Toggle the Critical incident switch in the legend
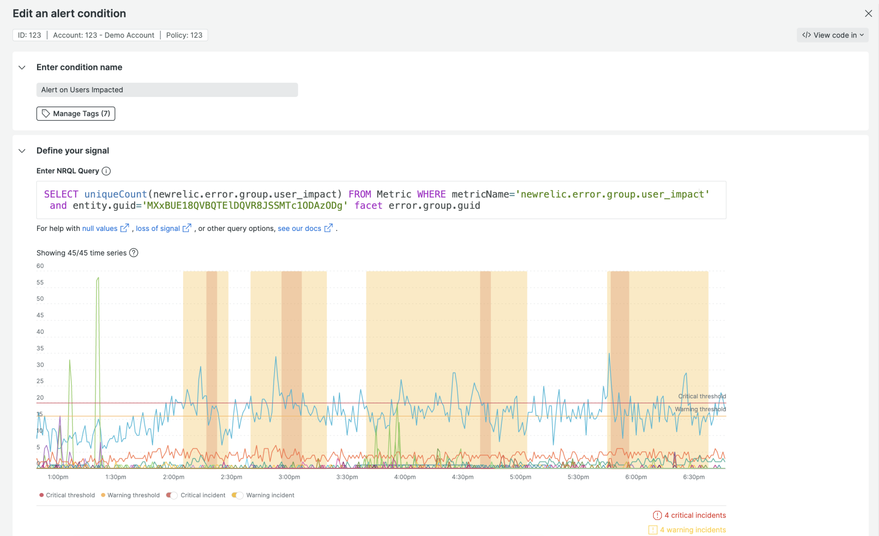879x536 pixels. [171, 495]
